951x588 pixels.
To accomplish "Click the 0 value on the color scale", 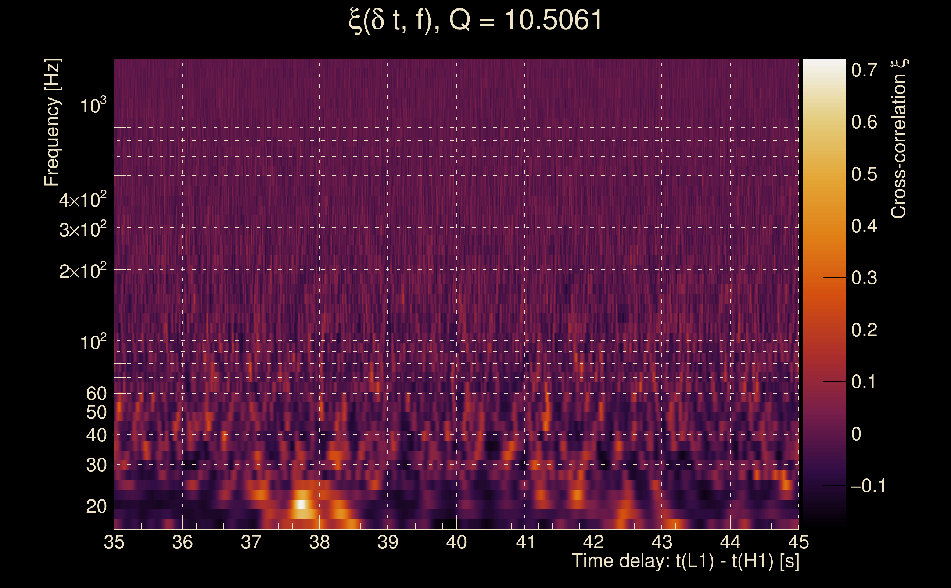I will [856, 434].
